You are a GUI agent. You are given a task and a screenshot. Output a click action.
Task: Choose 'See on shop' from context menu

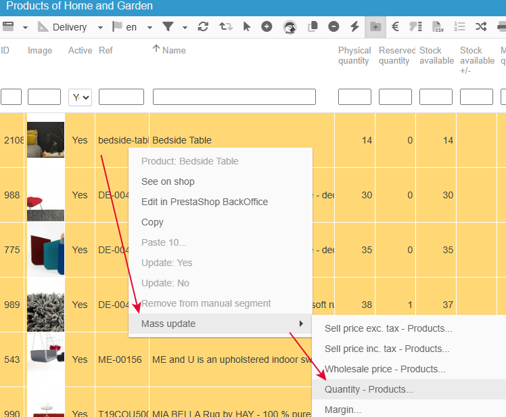(221, 181)
